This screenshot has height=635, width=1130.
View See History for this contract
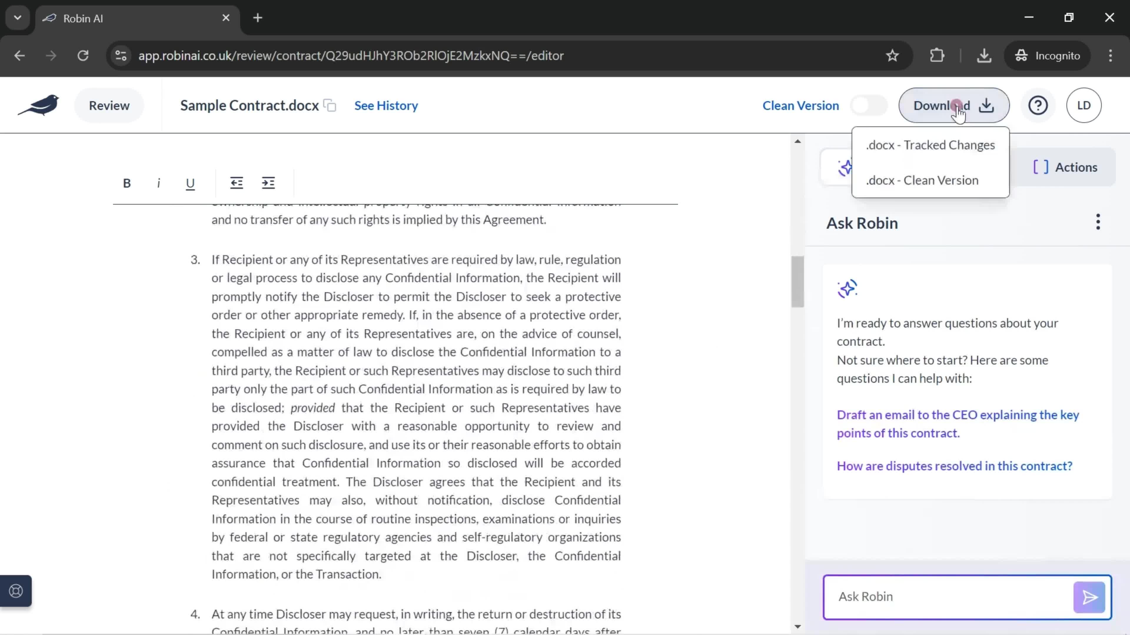click(x=386, y=106)
